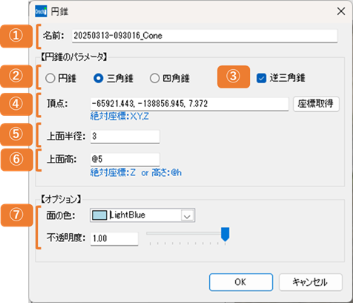Image resolution: width=353 pixels, height=303 pixels.
Task: Click the LightBlue color swatch preview
Action: 99,215
